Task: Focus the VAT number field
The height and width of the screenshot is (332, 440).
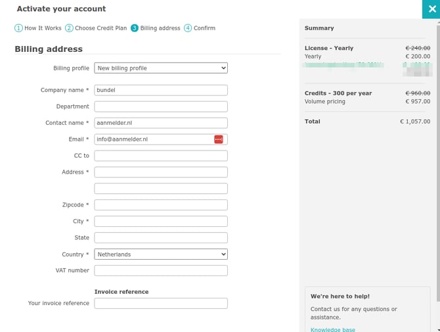Action: [x=161, y=271]
